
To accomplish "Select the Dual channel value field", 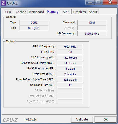I will click(92, 23).
